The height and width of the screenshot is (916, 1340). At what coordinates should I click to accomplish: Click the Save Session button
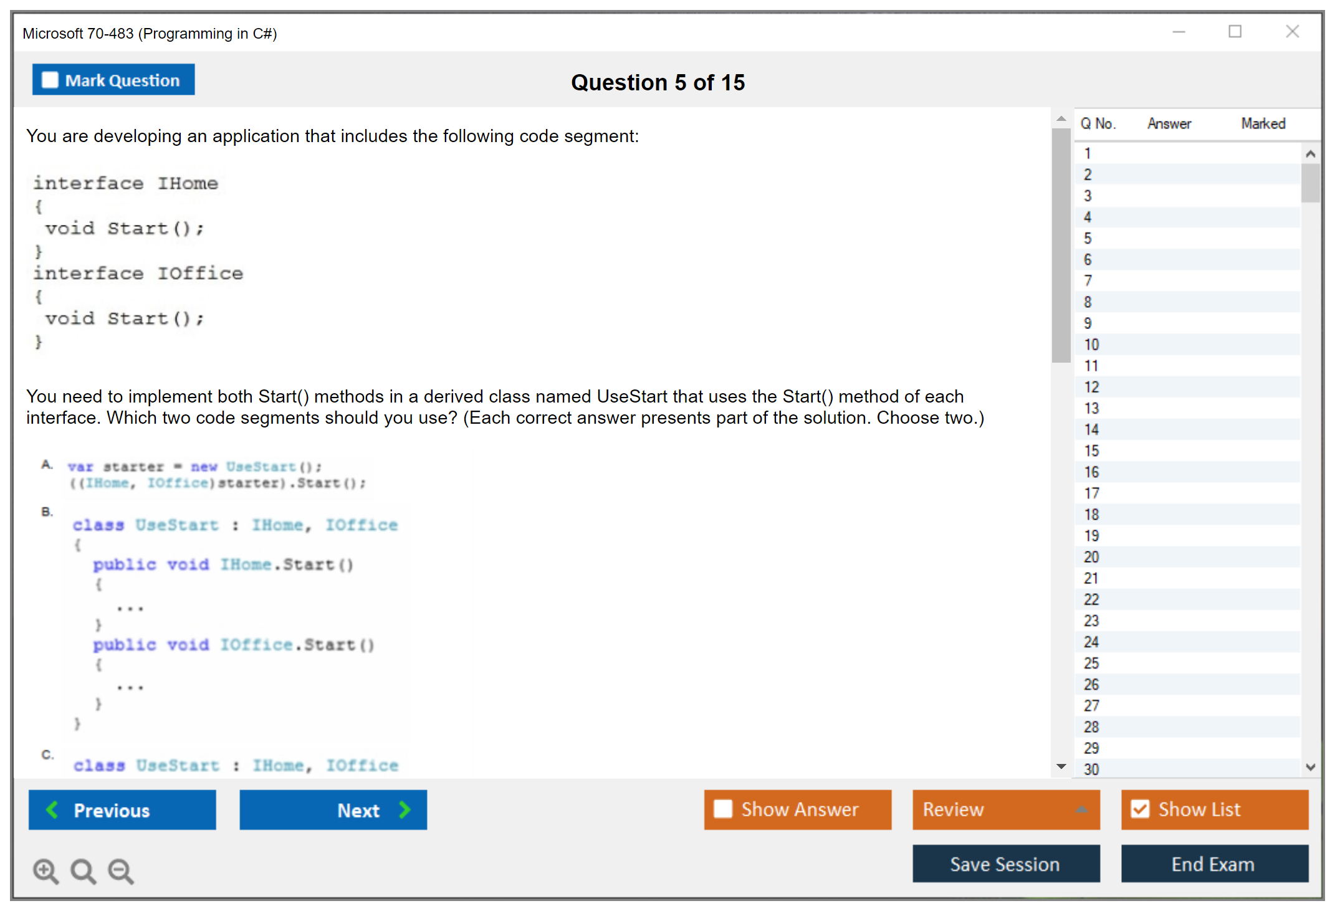click(x=1005, y=864)
